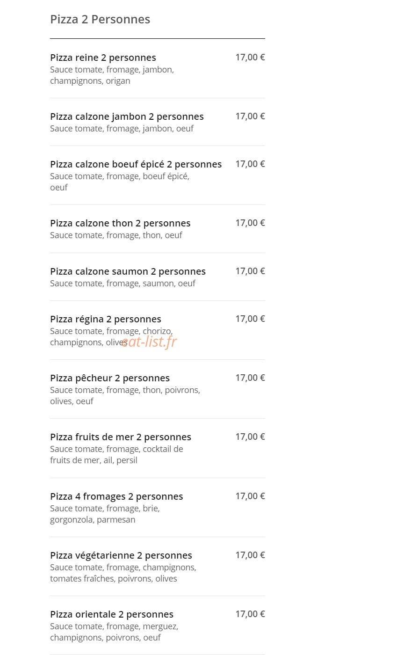This screenshot has width=411, height=655.
Task: Open Pizza calzone jambon 2 personnes
Action: (127, 116)
